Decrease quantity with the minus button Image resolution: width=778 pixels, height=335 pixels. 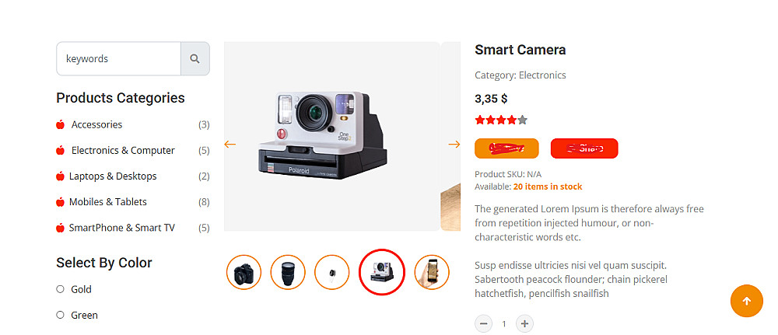pos(484,324)
